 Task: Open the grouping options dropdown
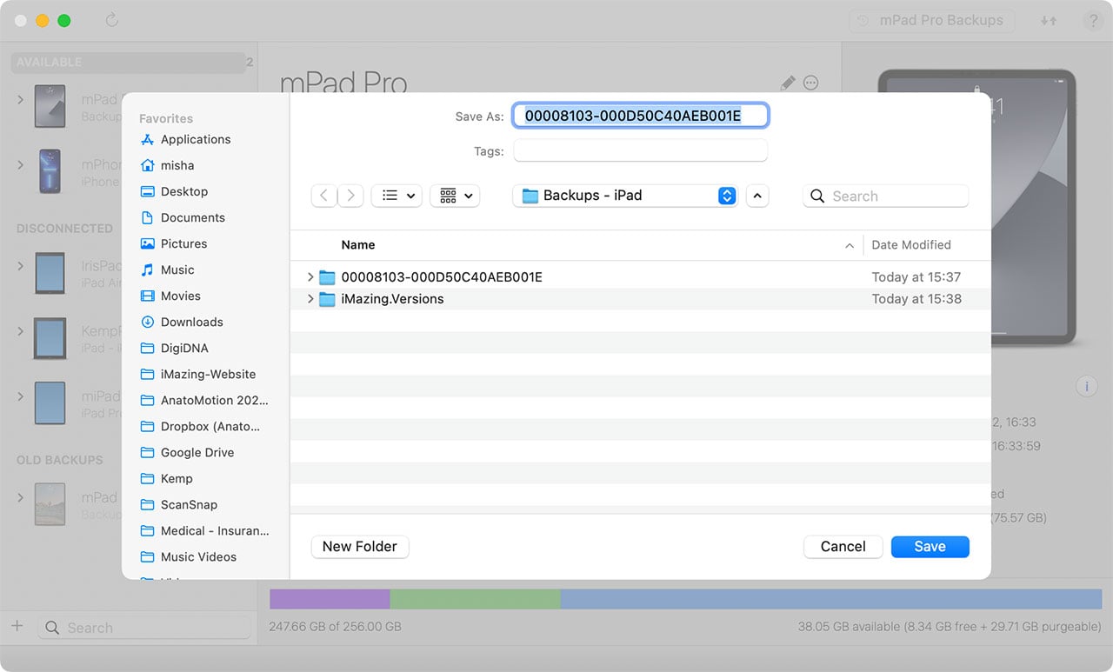(x=455, y=196)
